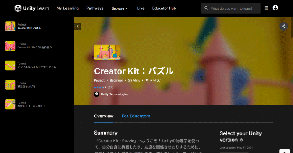This screenshot has width=293, height=153.
Task: Select the Creator Kit project thumbnail in sidebar
Action: (10, 26)
